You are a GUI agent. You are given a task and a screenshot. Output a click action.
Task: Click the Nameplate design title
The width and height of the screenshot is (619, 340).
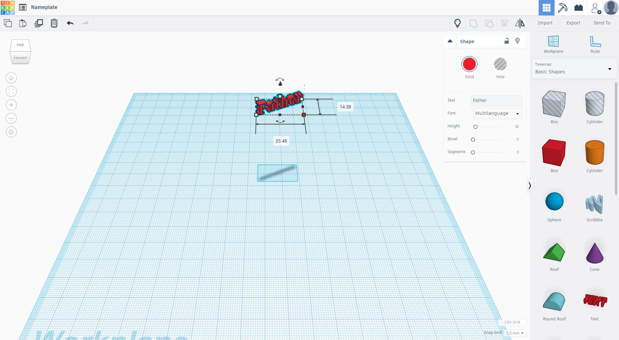[44, 7]
